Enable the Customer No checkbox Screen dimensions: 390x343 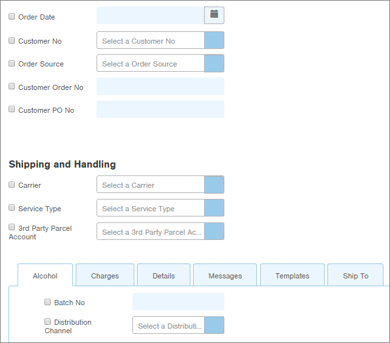coord(12,40)
